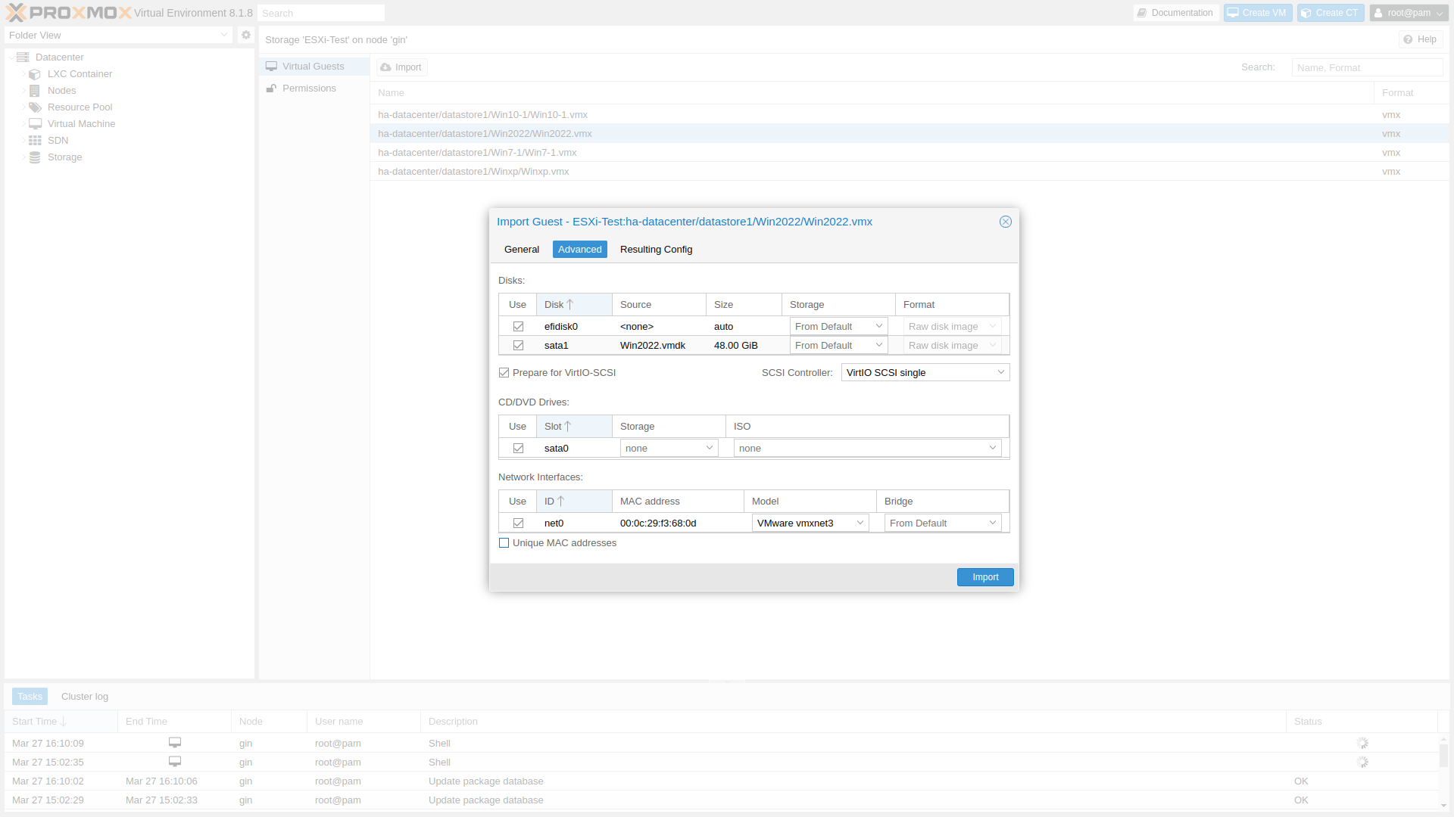Click the Create VM button
Viewport: 1454px width, 817px height.
(x=1257, y=13)
